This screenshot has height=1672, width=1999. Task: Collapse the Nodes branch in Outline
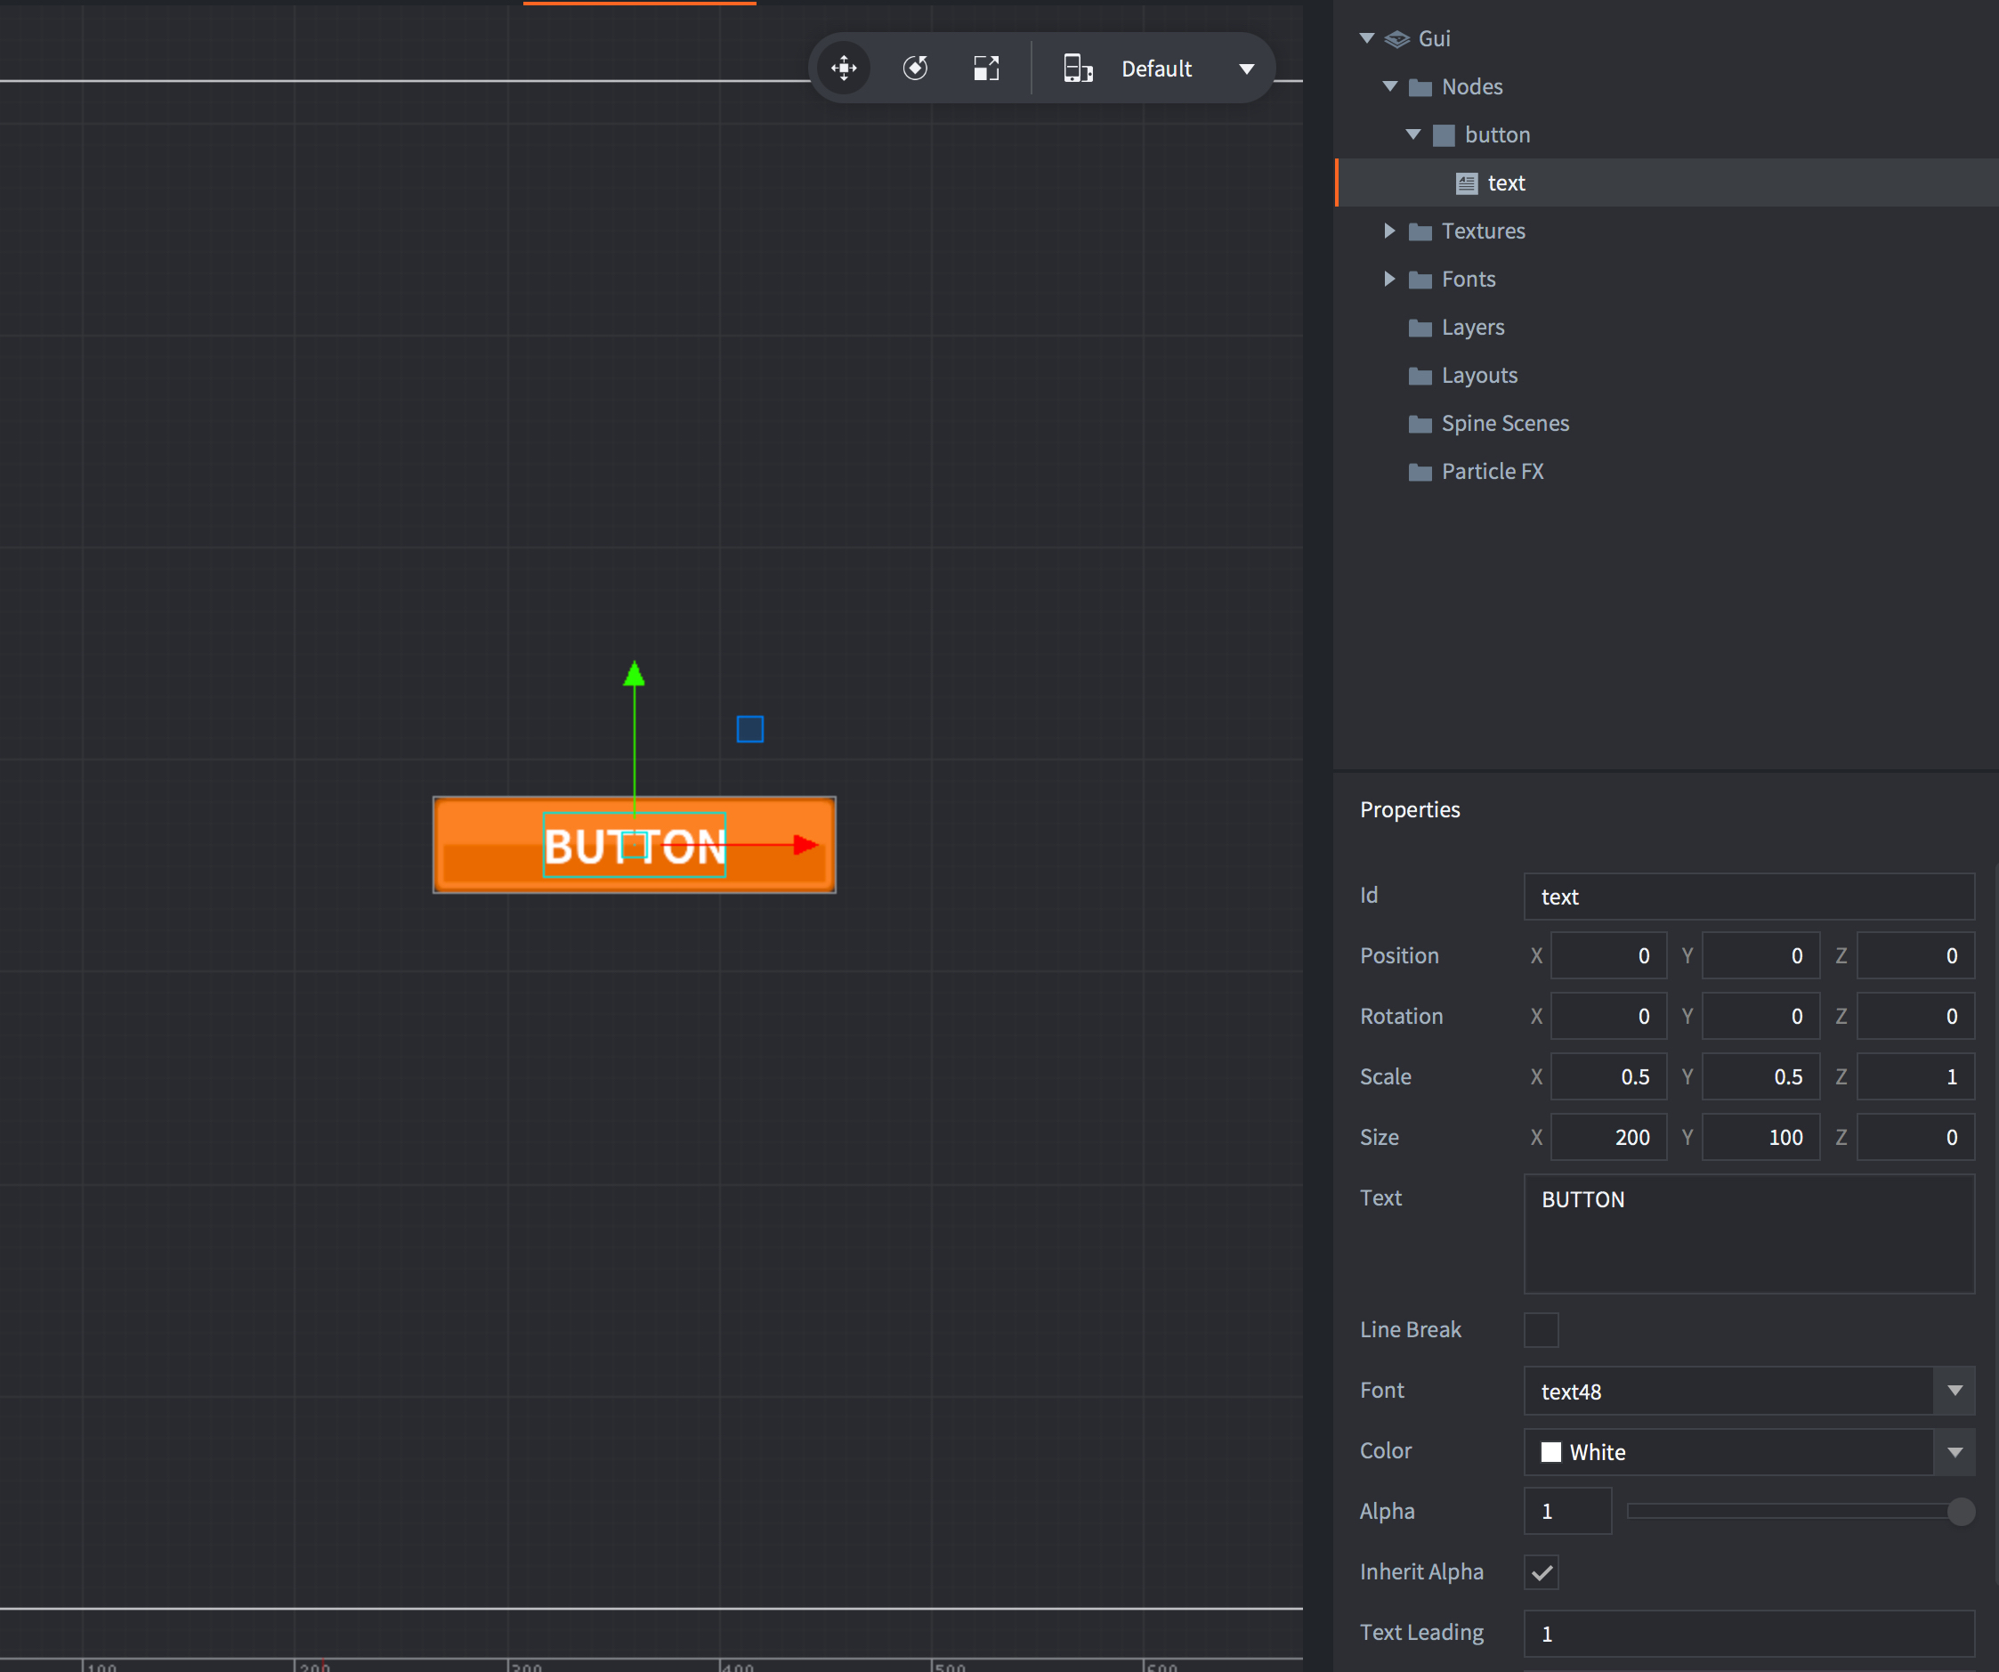coord(1391,85)
